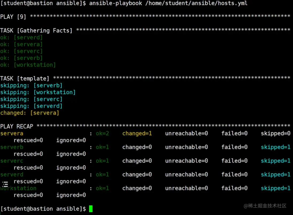The image size is (293, 215).
Task: Click the TASK [template] header
Action: coord(25,78)
